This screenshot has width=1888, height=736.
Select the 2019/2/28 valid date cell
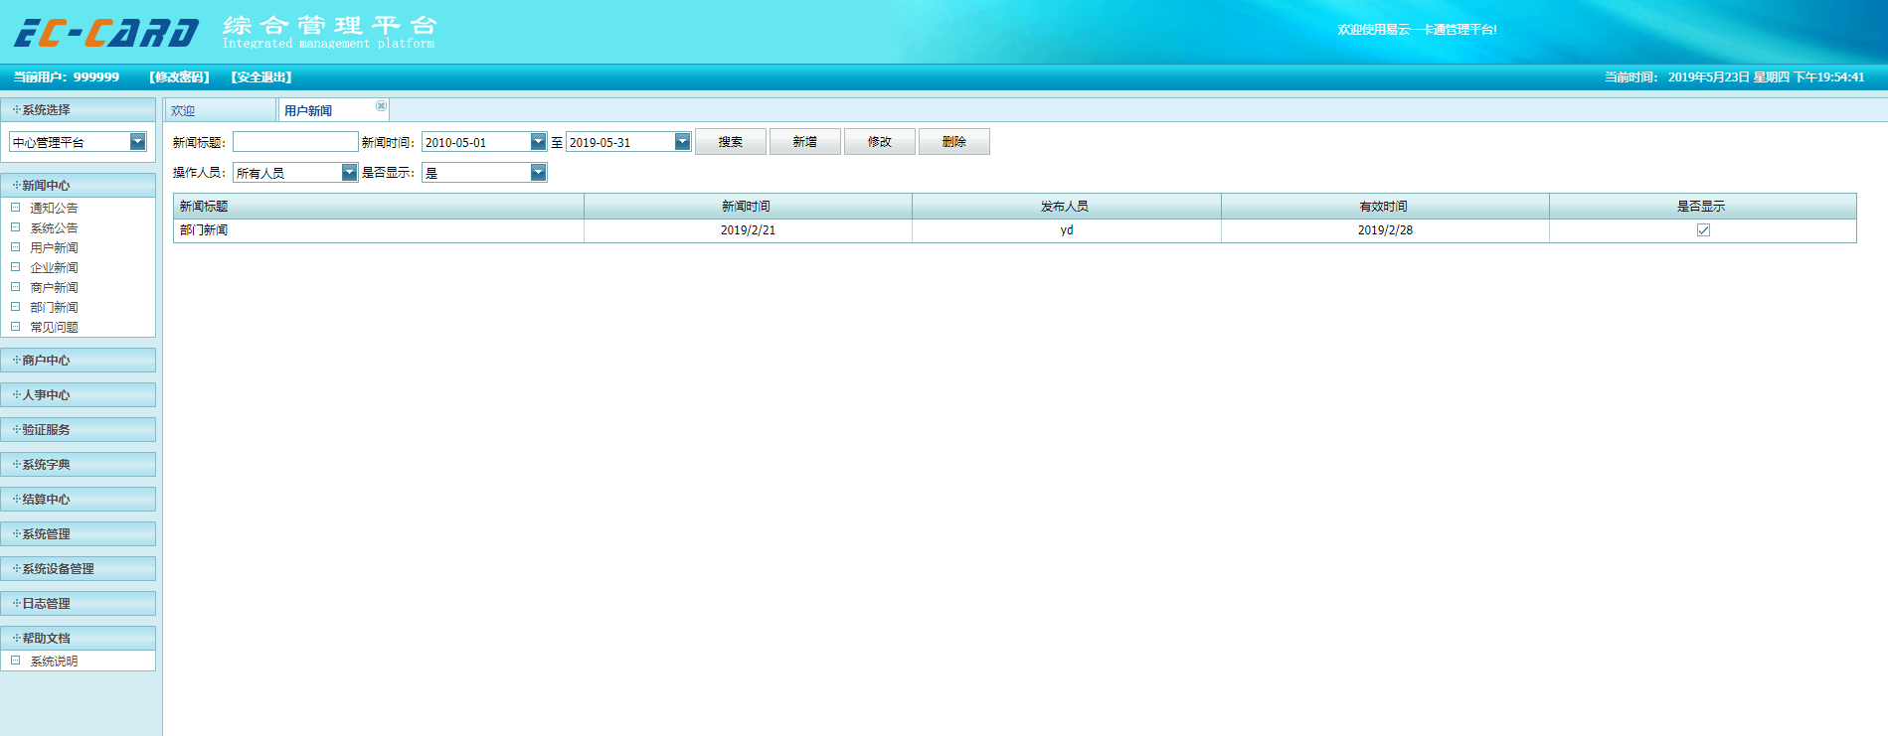click(x=1385, y=230)
